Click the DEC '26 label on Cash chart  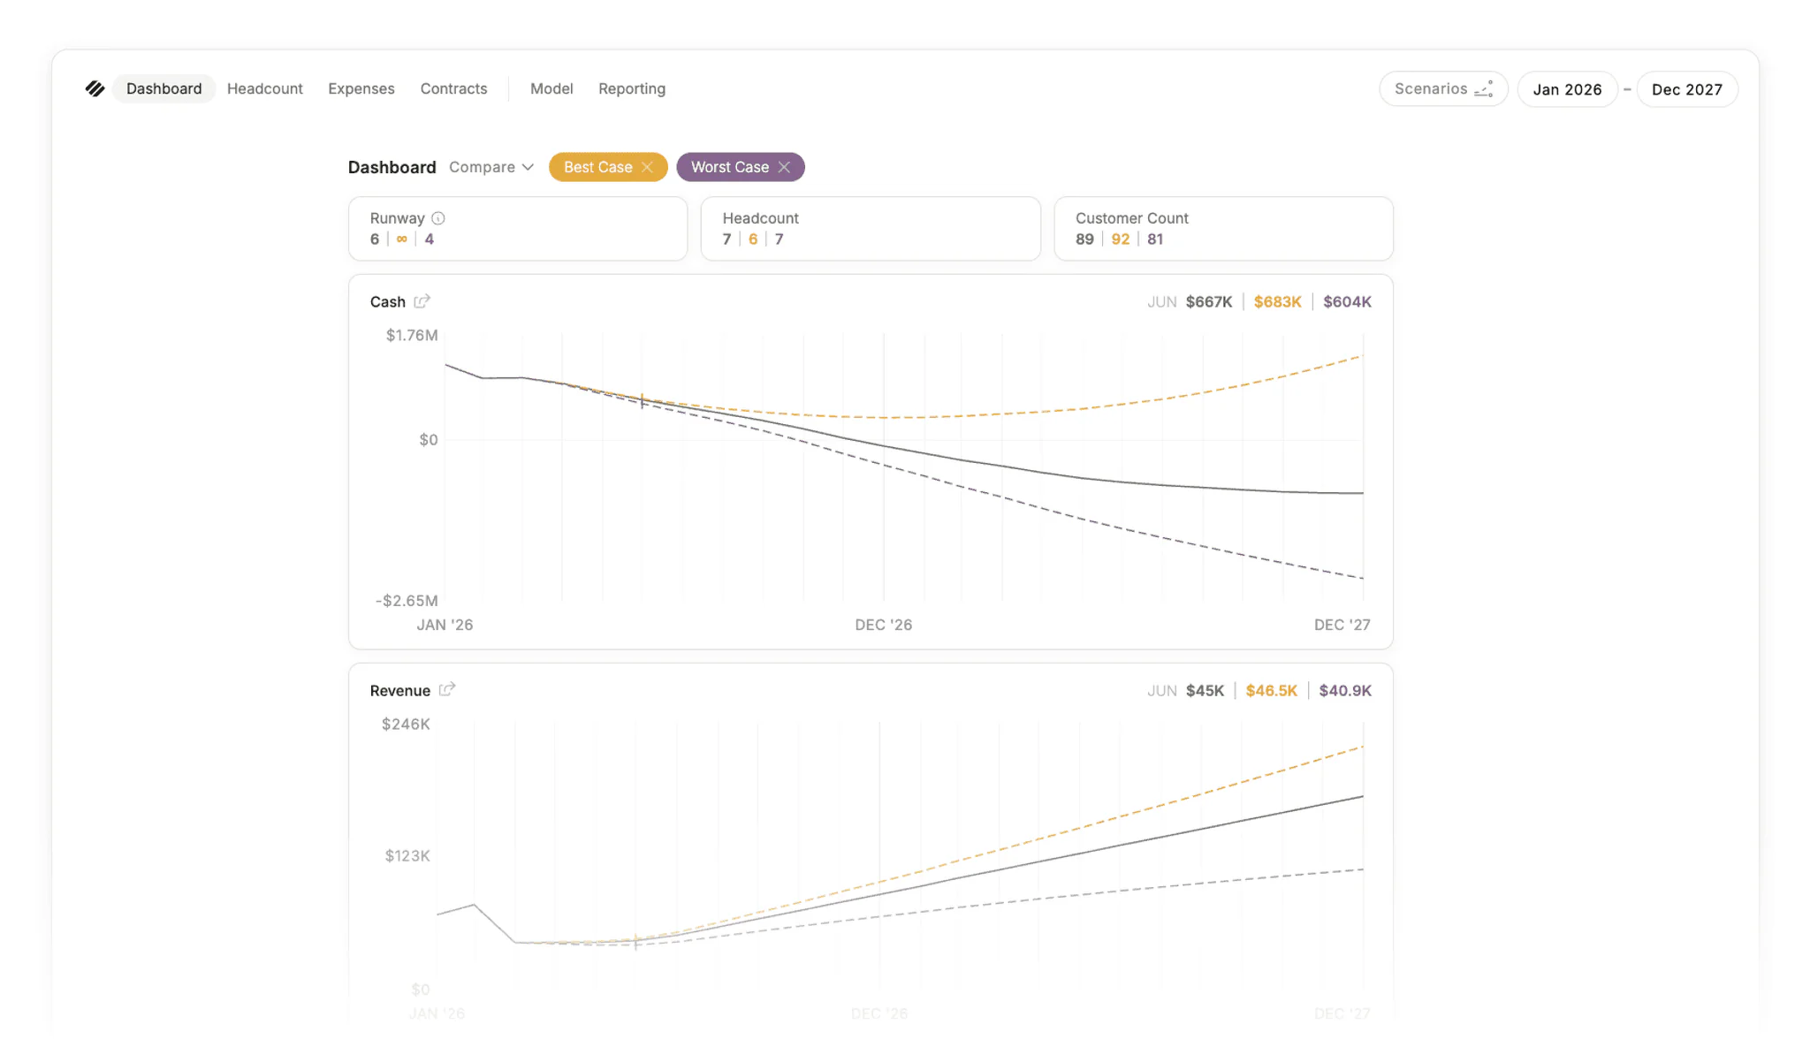884,625
